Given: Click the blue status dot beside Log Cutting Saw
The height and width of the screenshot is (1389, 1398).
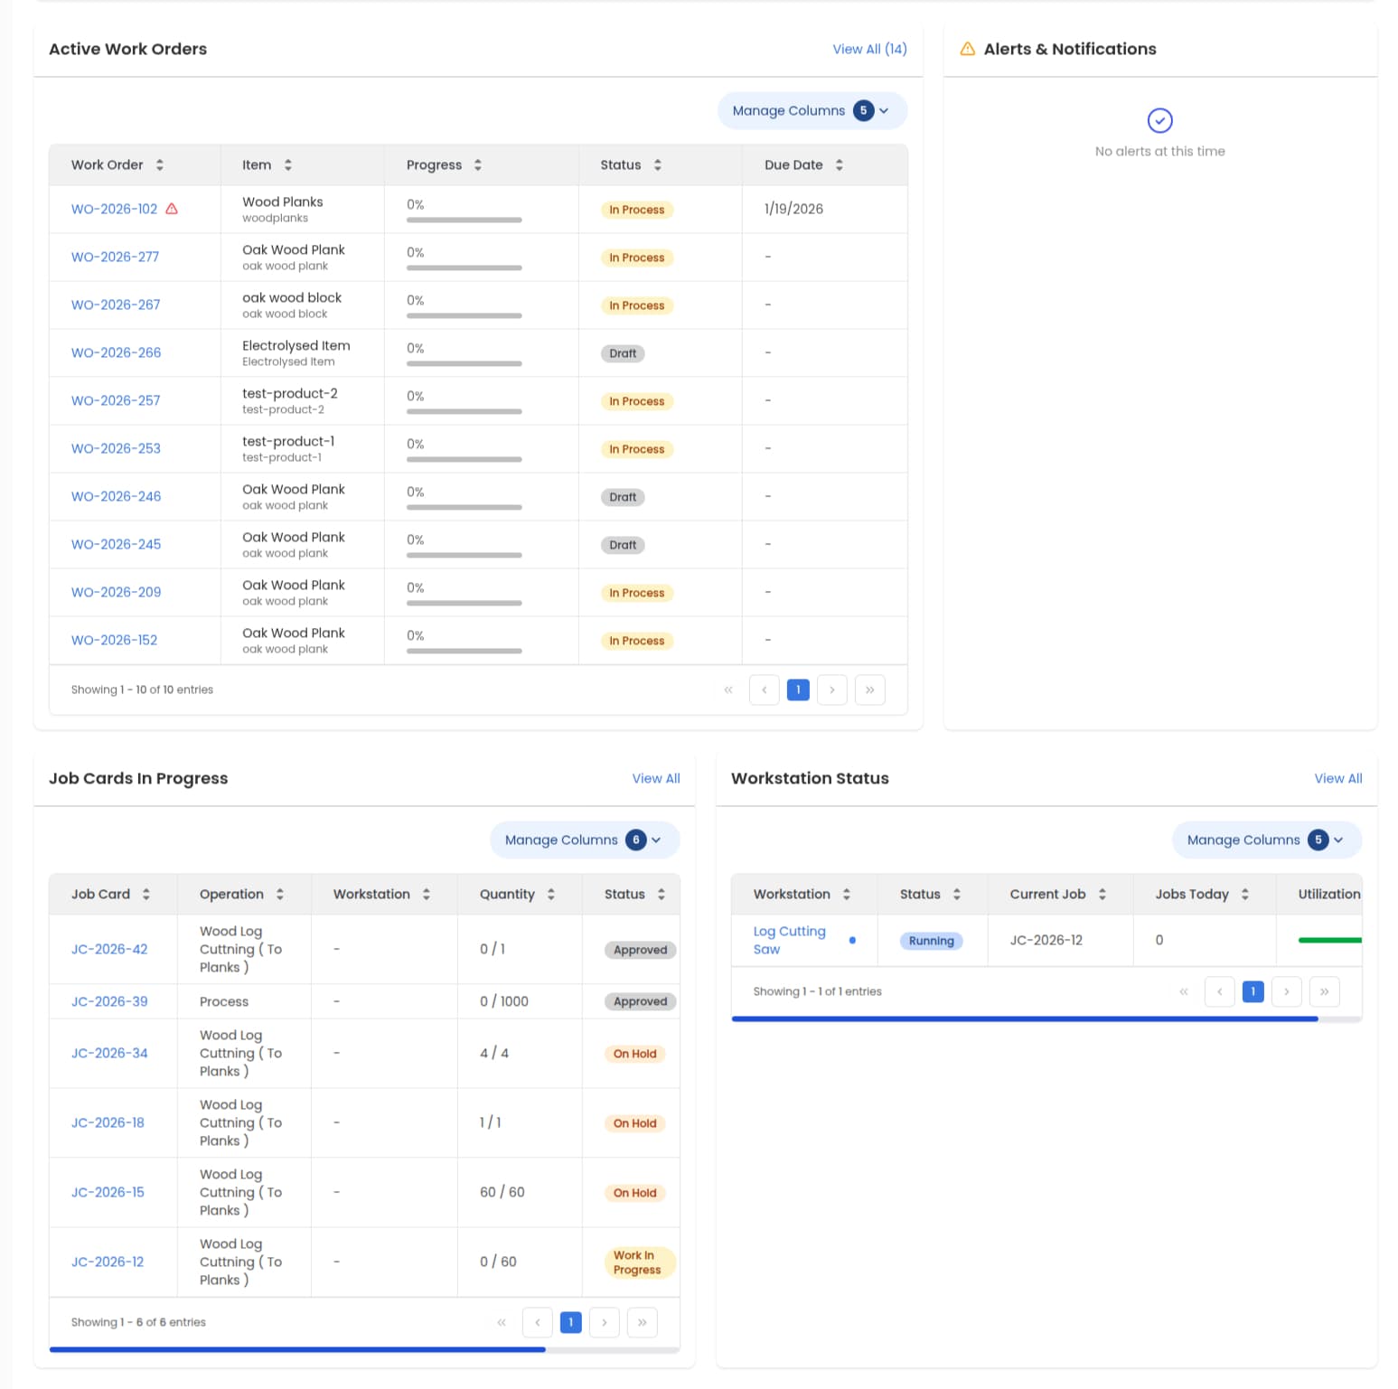Looking at the screenshot, I should tap(852, 940).
